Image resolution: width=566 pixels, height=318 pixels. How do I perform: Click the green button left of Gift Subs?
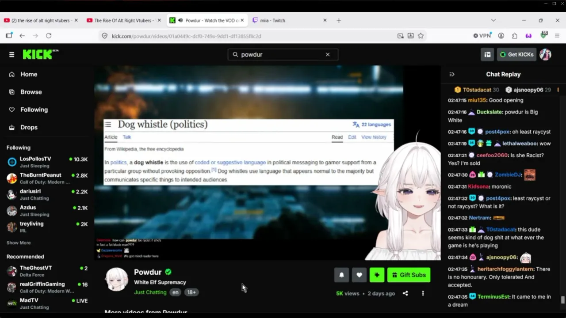(x=377, y=275)
